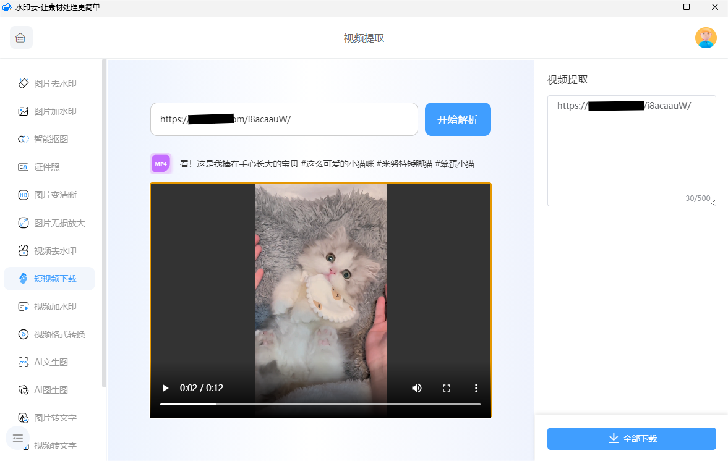Select 证件照 menu item
This screenshot has height=461, width=728.
pos(49,167)
